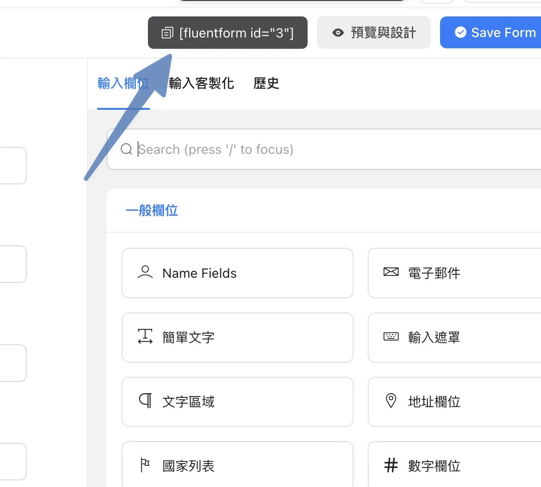Screen dimensions: 541x487
Task: Switch to the 輸入欄位 tab
Action: coord(123,84)
